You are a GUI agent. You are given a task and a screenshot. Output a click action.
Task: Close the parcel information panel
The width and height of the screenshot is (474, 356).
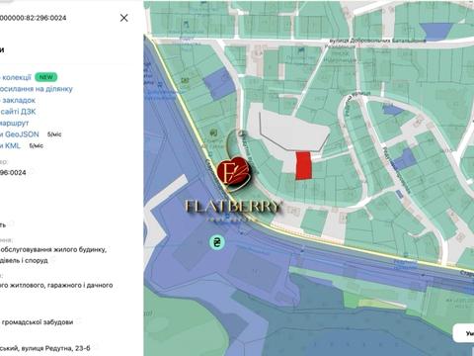123,18
